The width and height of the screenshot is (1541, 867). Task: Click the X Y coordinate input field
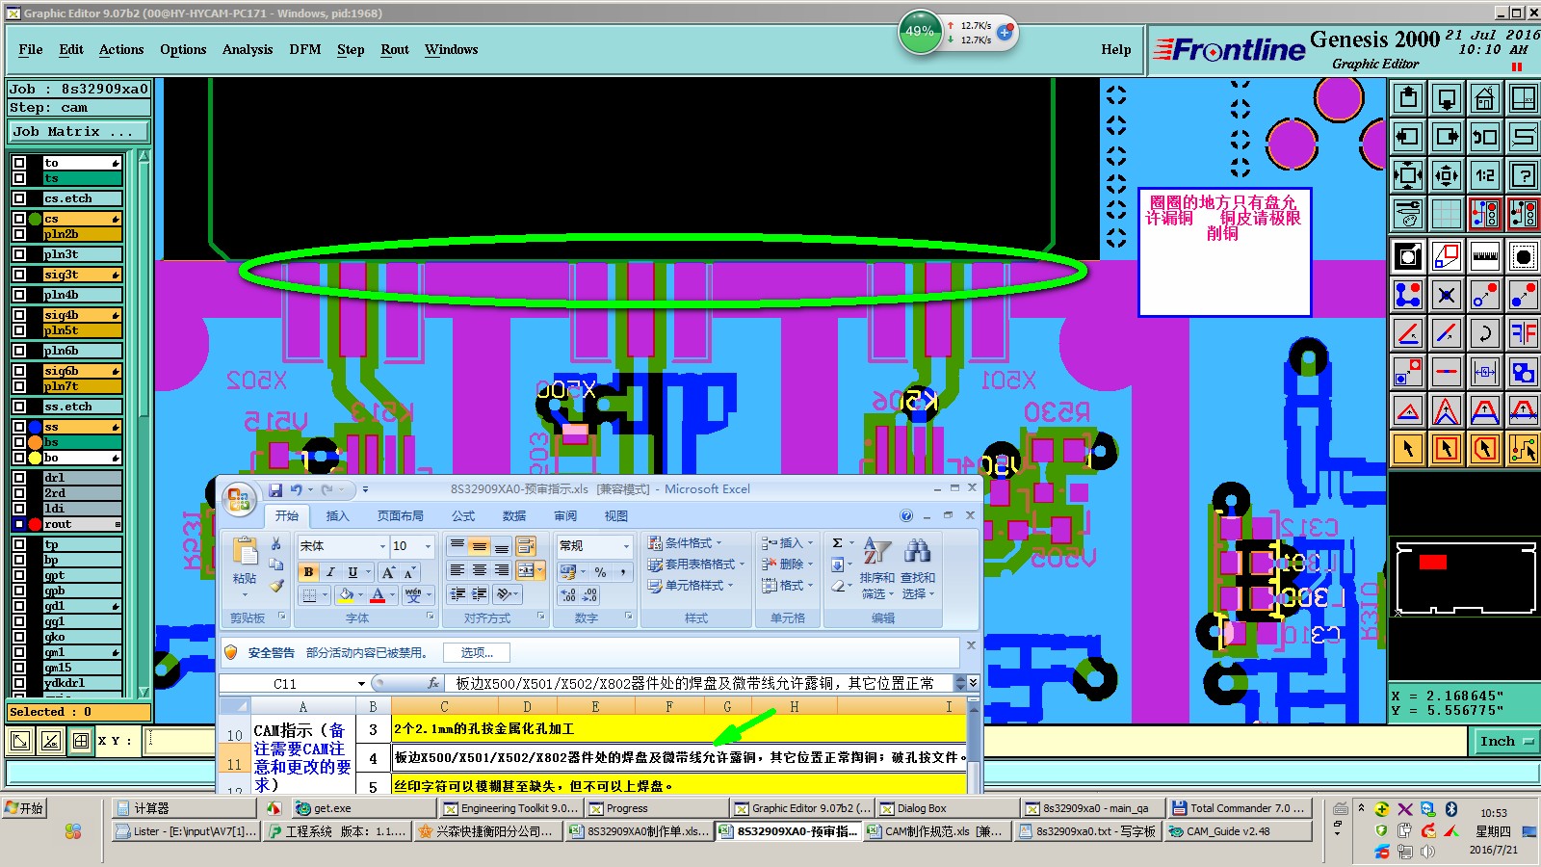[180, 740]
